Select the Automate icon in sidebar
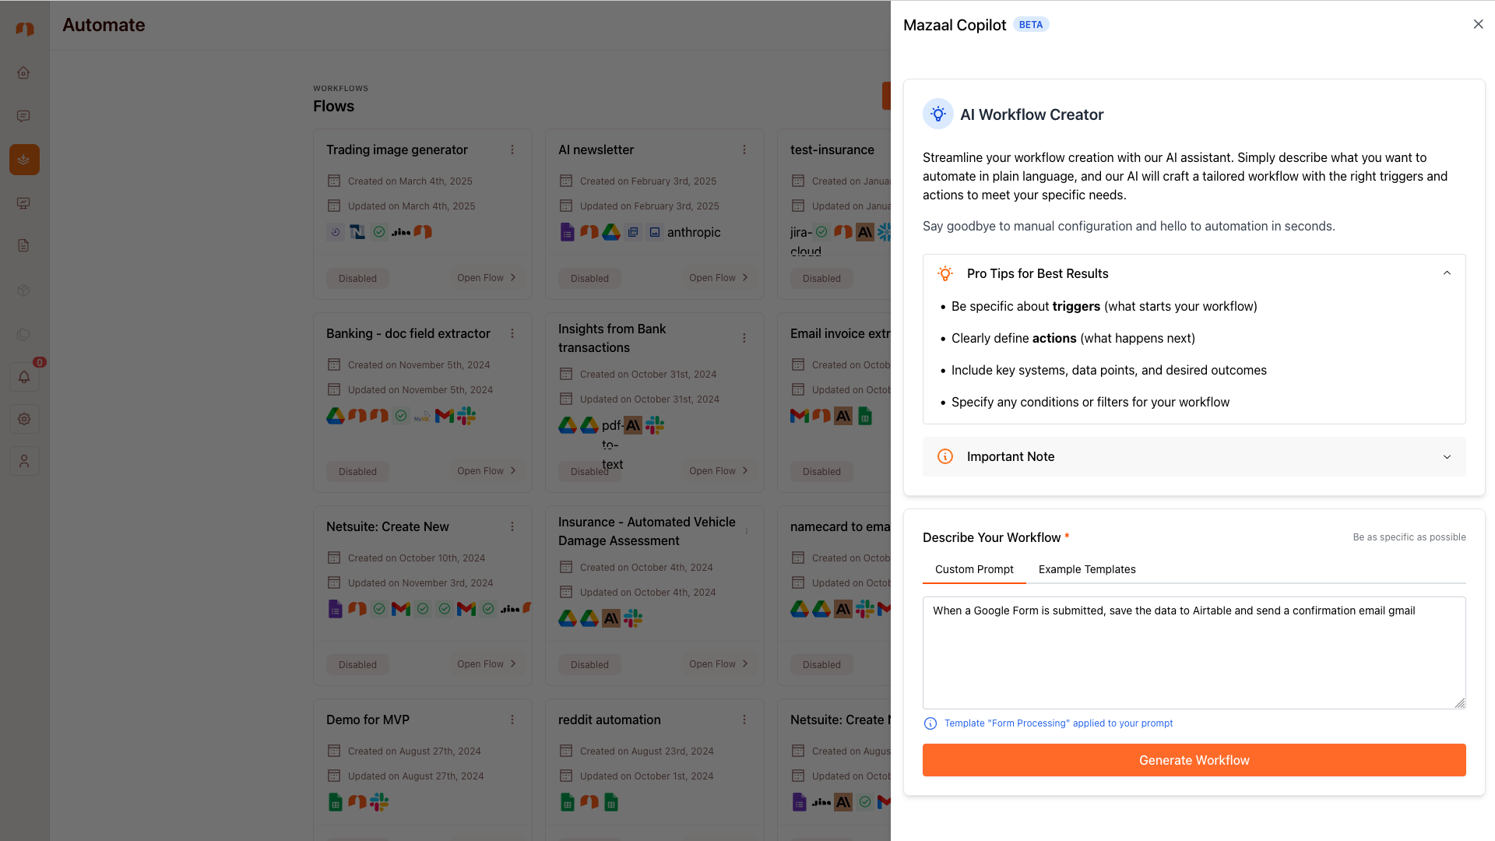The height and width of the screenshot is (841, 1495). (x=24, y=160)
